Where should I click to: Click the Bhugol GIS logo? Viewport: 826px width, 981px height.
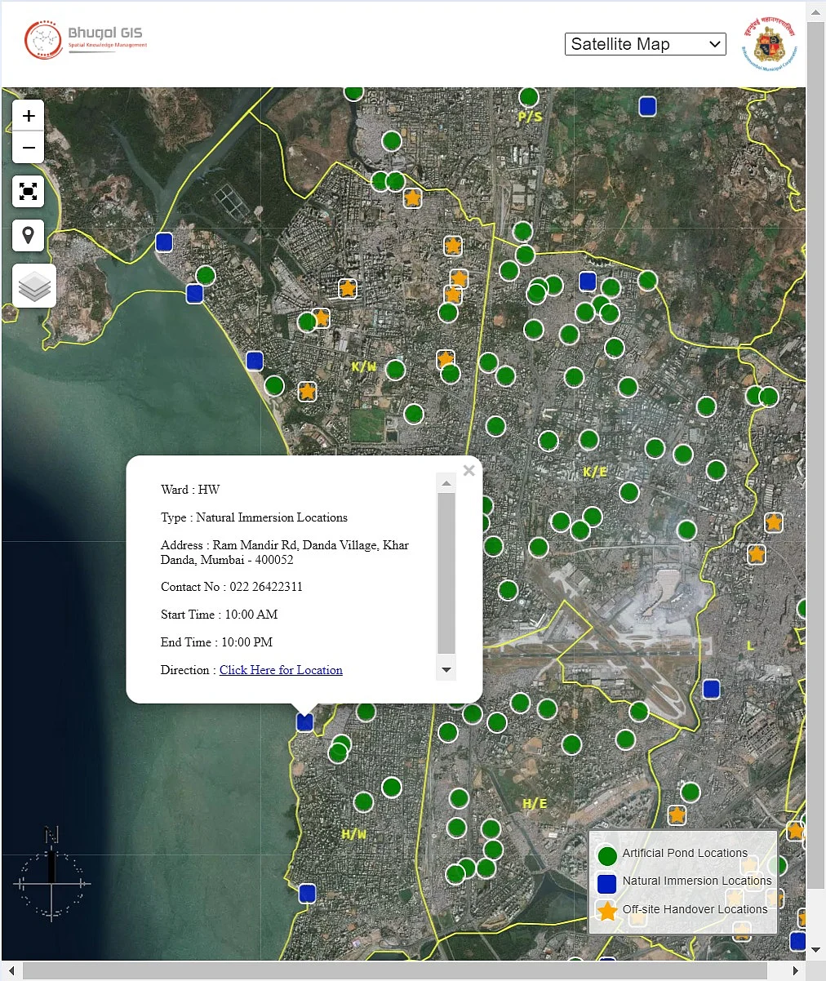point(86,39)
